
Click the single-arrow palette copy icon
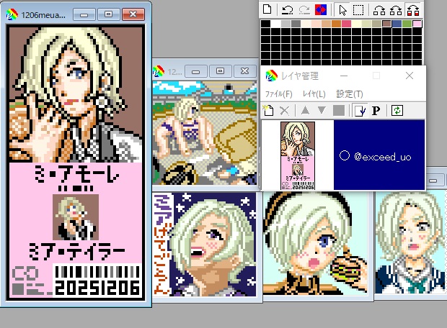pyautogui.click(x=379, y=10)
